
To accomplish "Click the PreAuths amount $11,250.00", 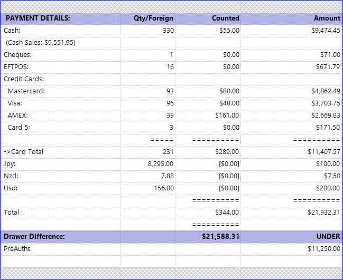I will (x=323, y=248).
